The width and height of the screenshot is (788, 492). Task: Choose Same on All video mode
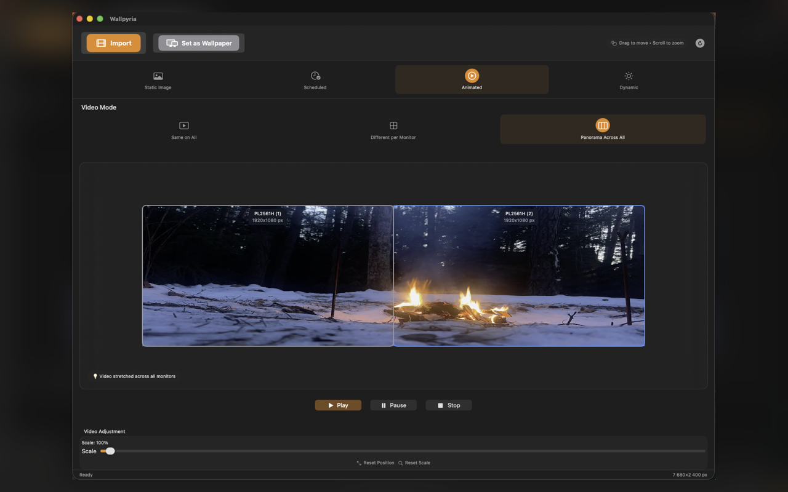tap(184, 130)
